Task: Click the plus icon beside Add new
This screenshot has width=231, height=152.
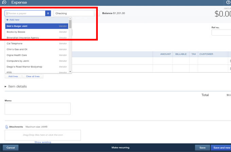Action: click(x=7, y=20)
